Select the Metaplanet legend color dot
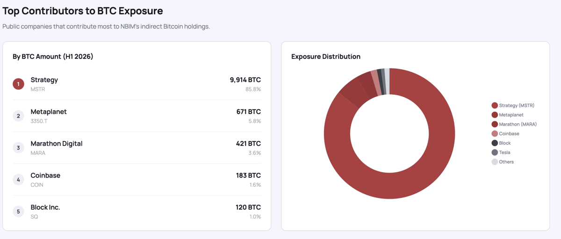This screenshot has width=561, height=239. tap(495, 115)
